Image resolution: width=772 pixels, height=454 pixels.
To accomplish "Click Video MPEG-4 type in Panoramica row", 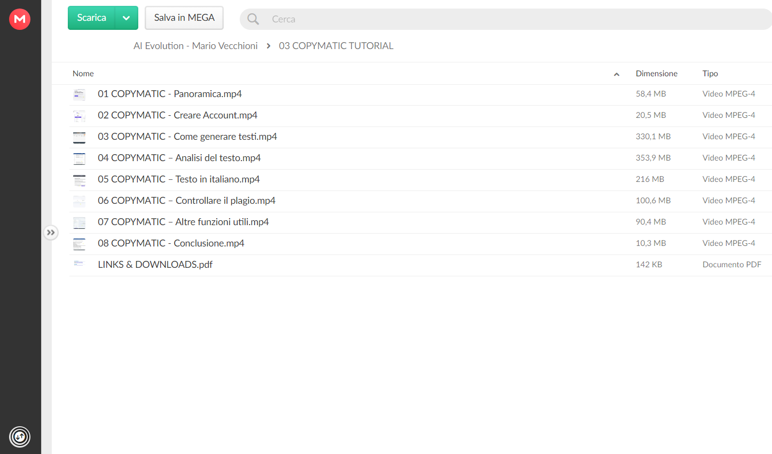I will click(729, 94).
